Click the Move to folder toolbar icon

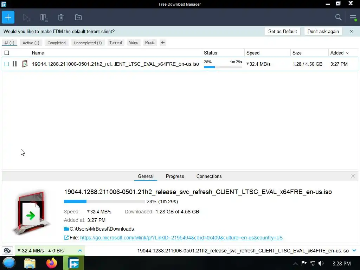pos(78,18)
